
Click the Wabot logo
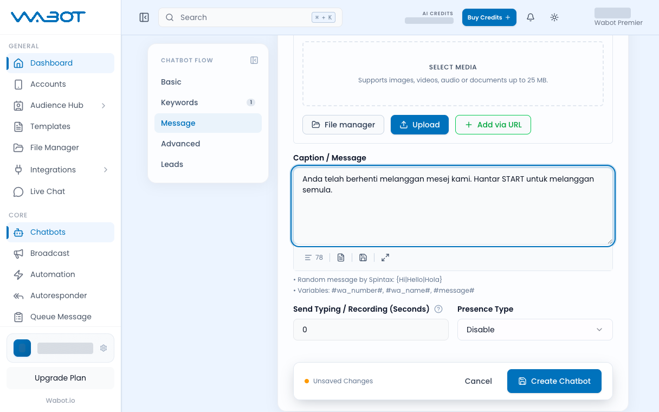pyautogui.click(x=48, y=17)
